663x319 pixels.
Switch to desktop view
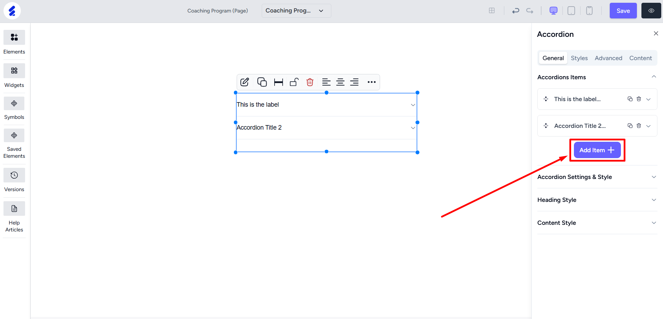coord(553,11)
